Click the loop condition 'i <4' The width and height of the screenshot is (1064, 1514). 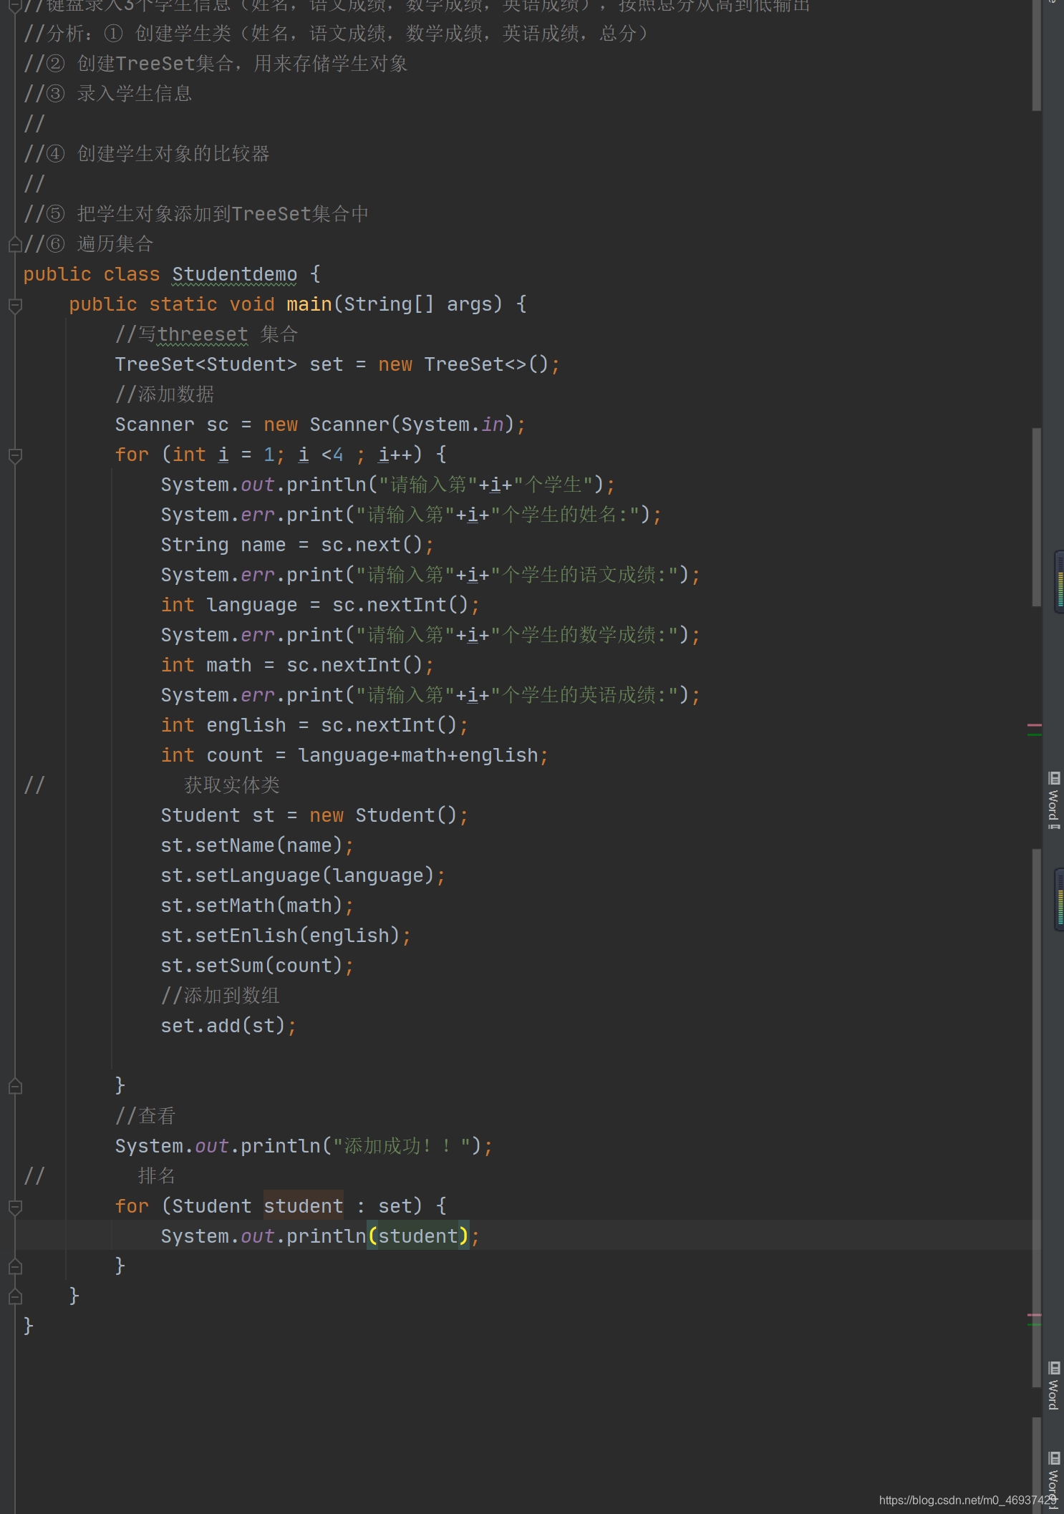tap(321, 455)
